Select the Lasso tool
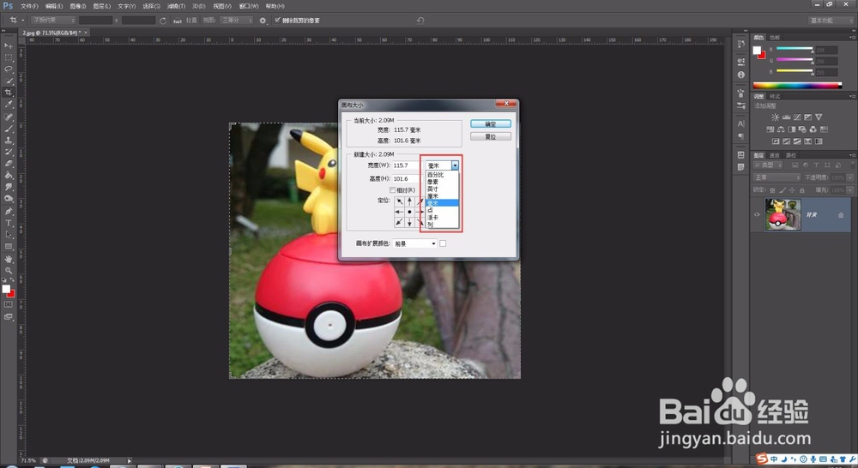Image resolution: width=858 pixels, height=468 pixels. pos(9,69)
